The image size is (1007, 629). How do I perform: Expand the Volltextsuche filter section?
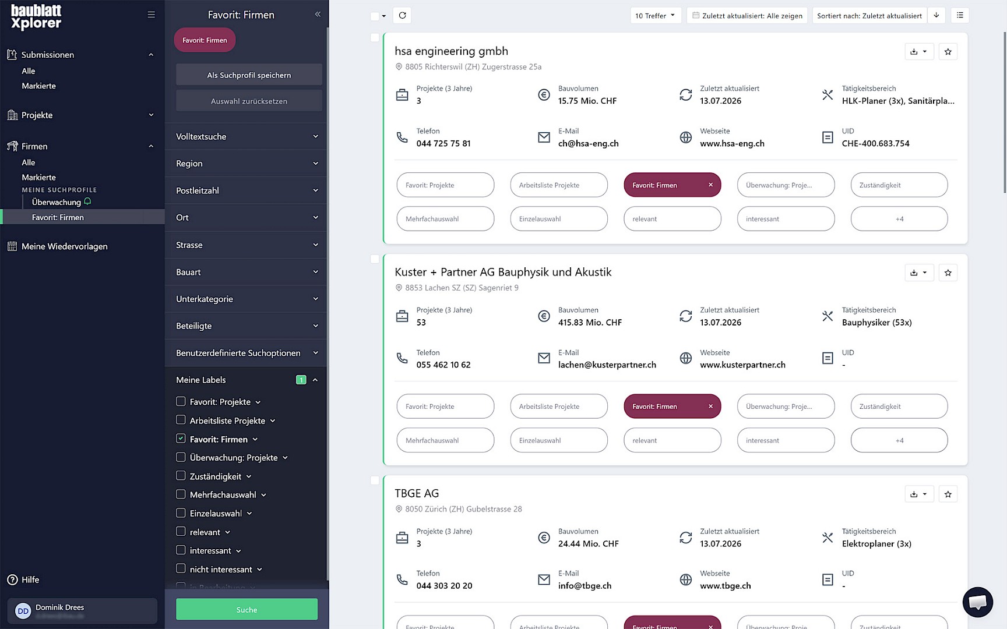(x=247, y=137)
